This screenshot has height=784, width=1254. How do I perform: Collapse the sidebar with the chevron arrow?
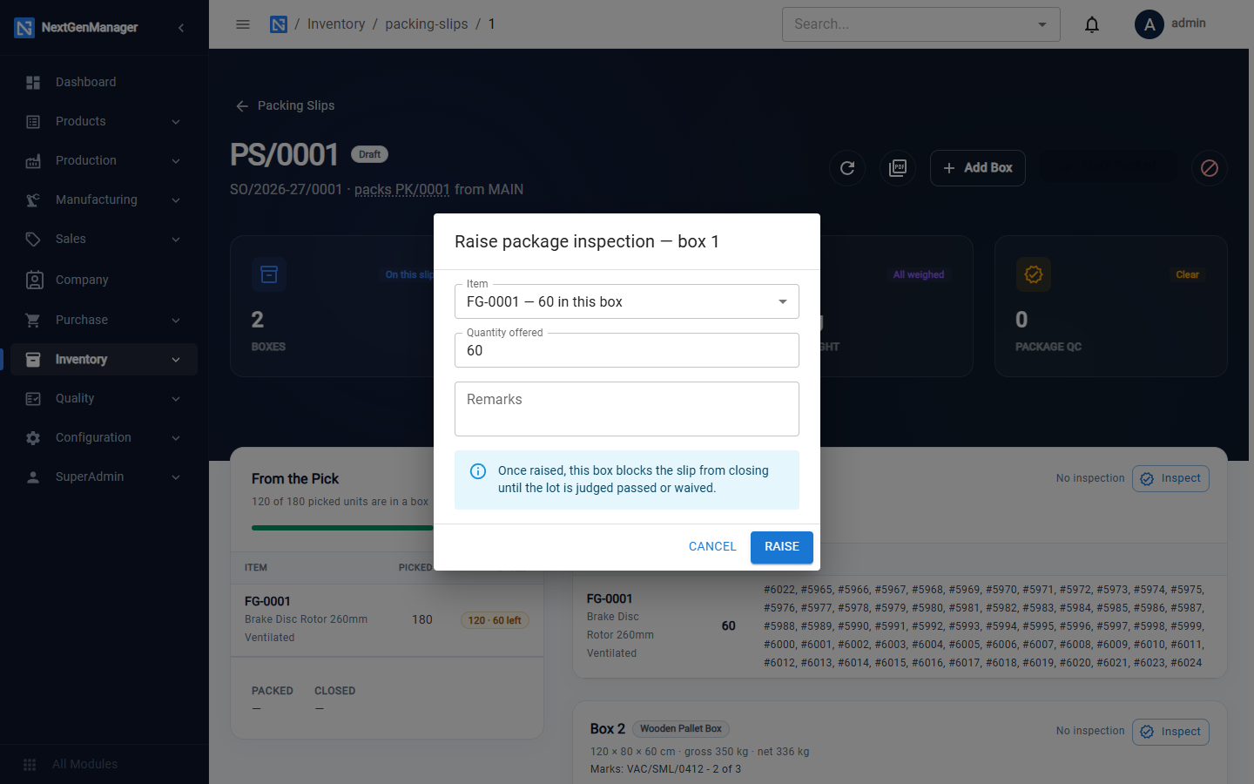coord(181,28)
